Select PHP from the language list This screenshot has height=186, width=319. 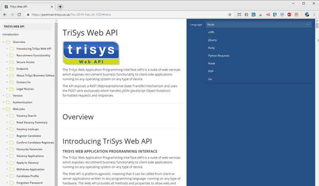coord(211,71)
